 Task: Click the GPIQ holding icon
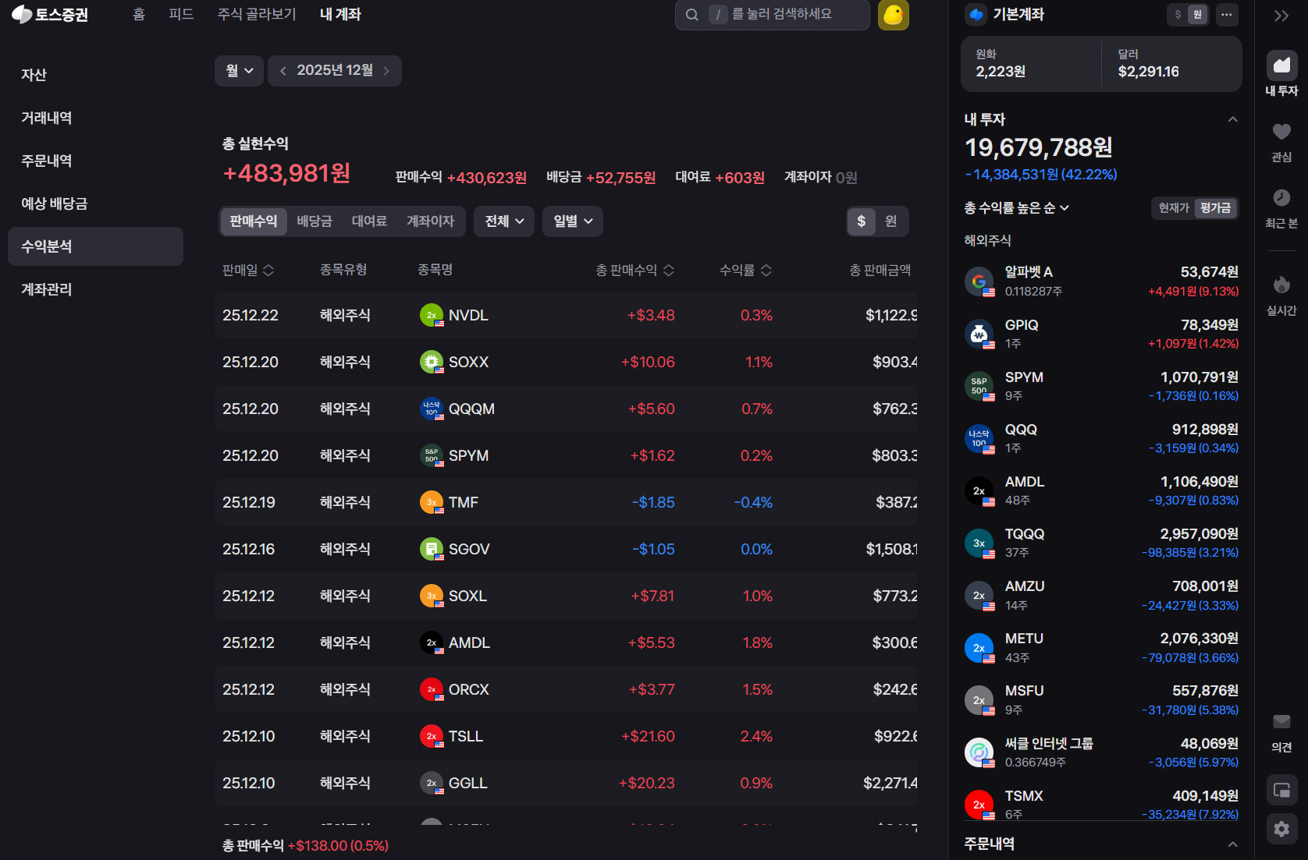click(x=979, y=334)
